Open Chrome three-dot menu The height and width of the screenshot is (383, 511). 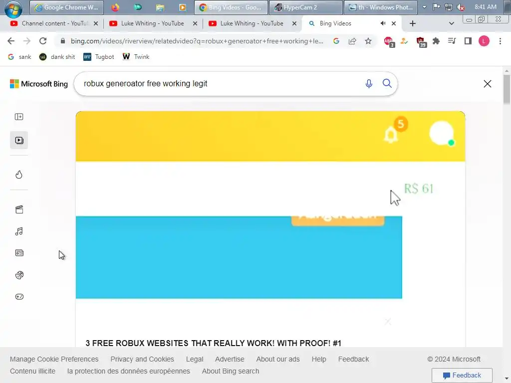(x=500, y=41)
